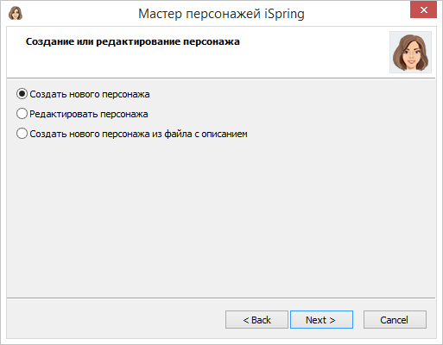Viewport: 443px width, 345px height.
Task: Click the window title 'Мастер персонажей iSpring'
Action: 221,14
